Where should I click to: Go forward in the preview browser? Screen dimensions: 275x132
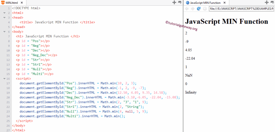point(193,9)
